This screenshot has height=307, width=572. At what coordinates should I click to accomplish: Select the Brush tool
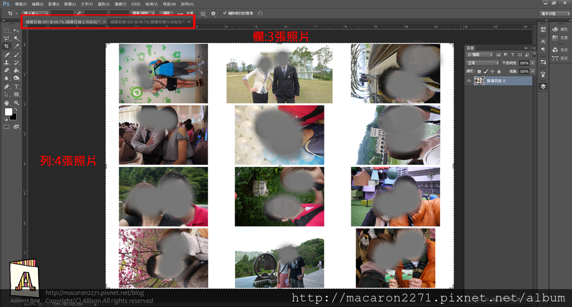[16, 55]
